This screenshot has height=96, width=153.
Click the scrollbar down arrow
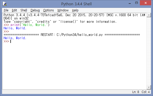tap(149, 87)
